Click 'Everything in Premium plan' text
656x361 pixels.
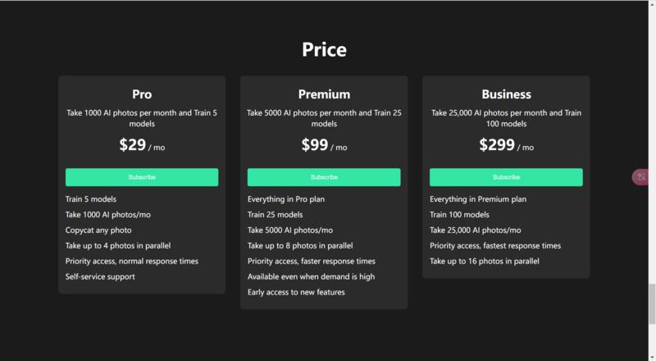tap(478, 199)
